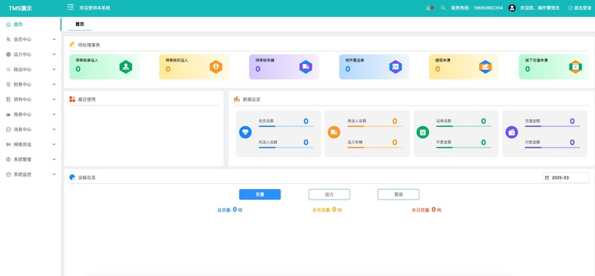Click purple wallet icon beside 充值金额
This screenshot has width=595, height=276.
[x=512, y=132]
